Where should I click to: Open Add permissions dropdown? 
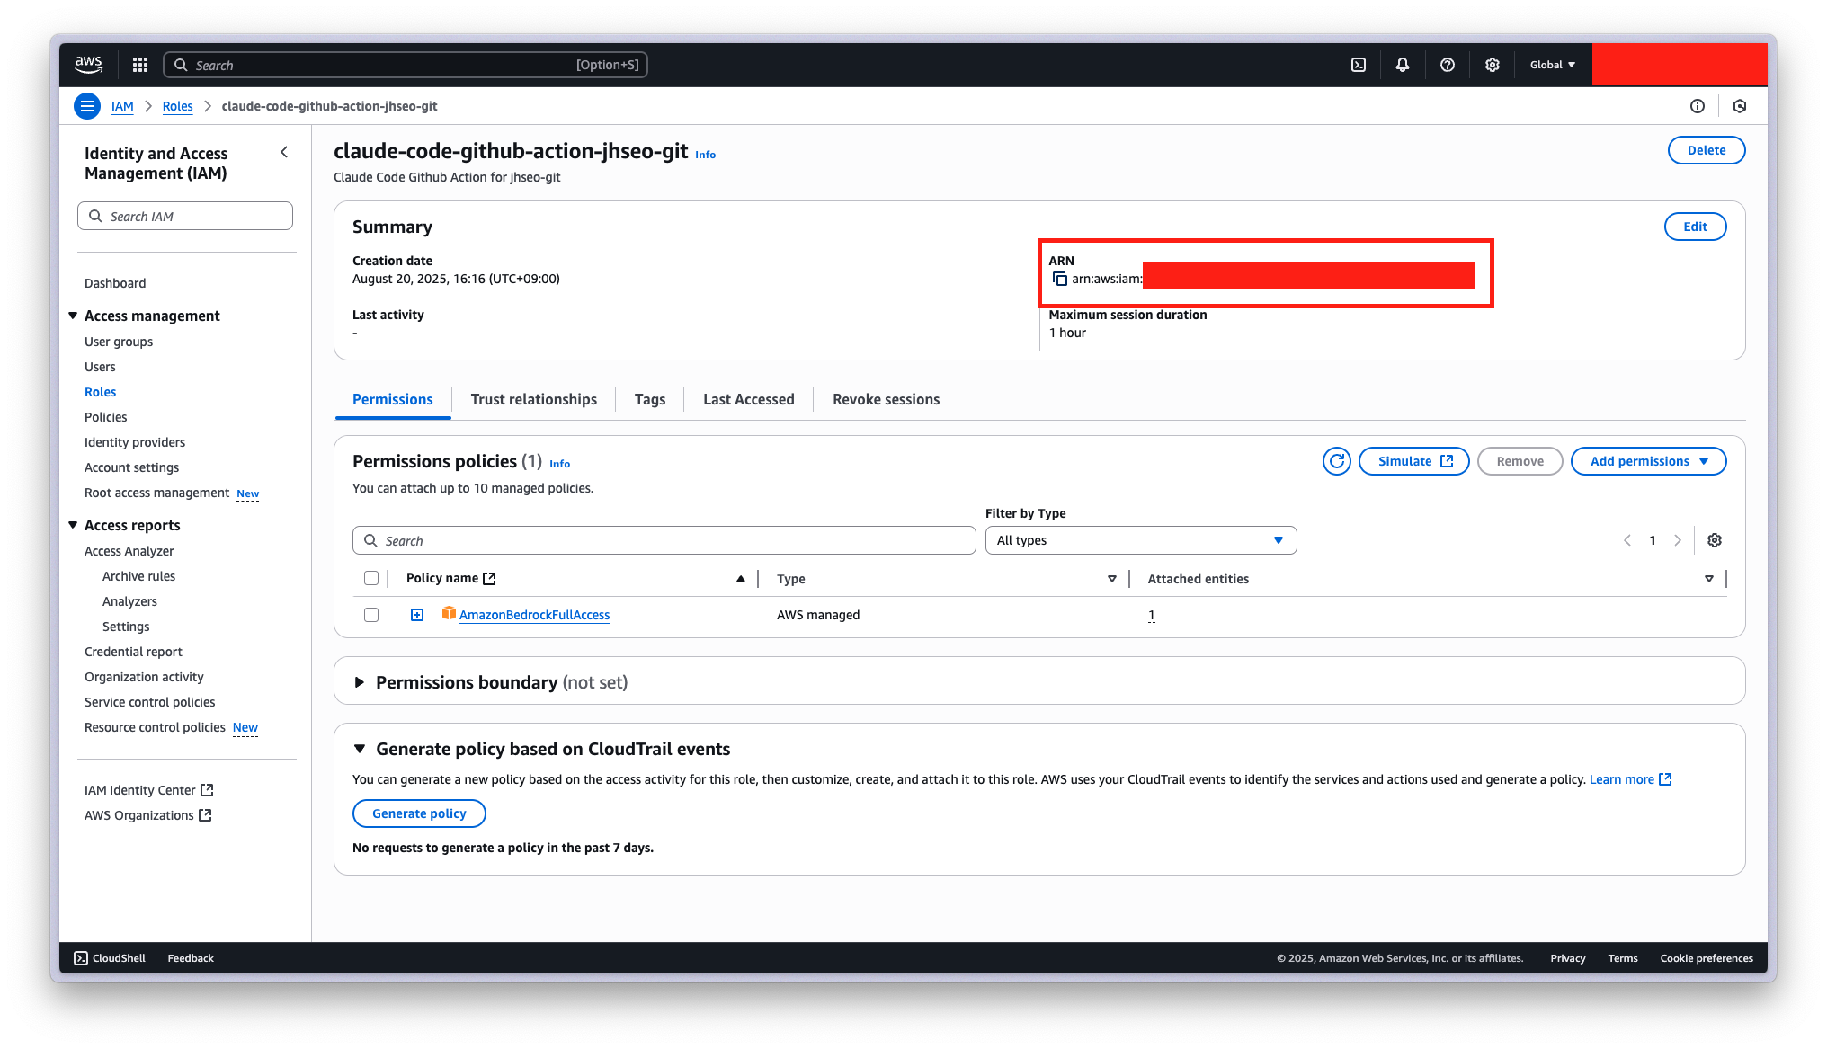click(1647, 461)
